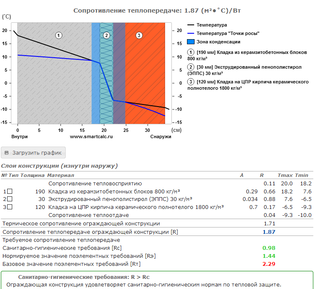
Task: Click the red 2.29 Rт value
Action: (269, 264)
